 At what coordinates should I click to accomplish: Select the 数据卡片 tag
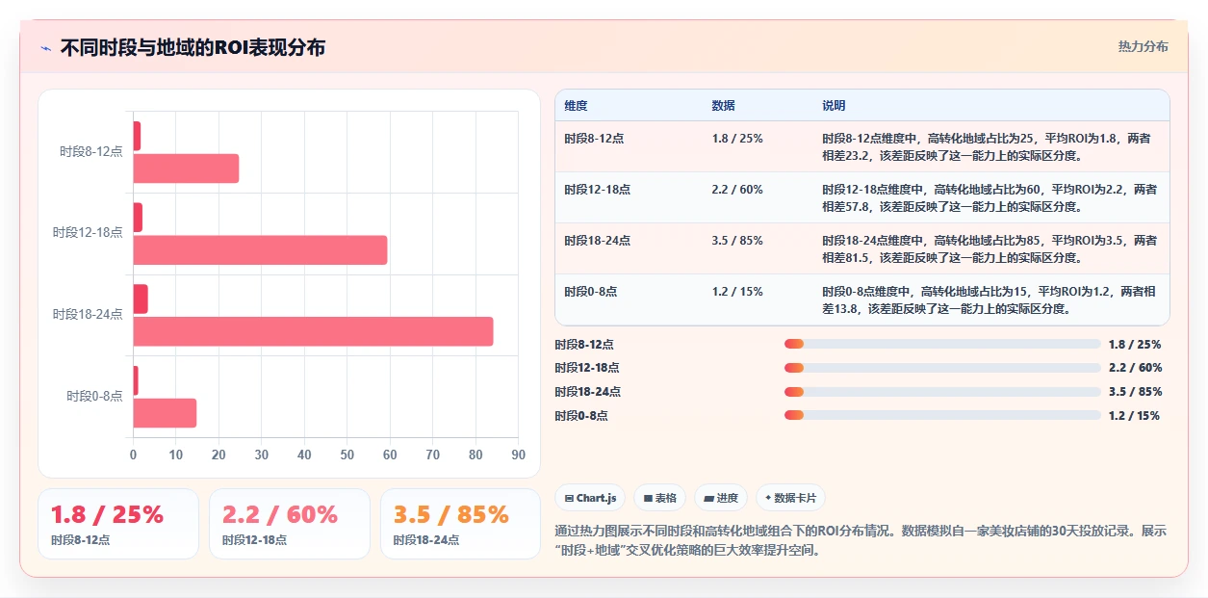(x=790, y=498)
